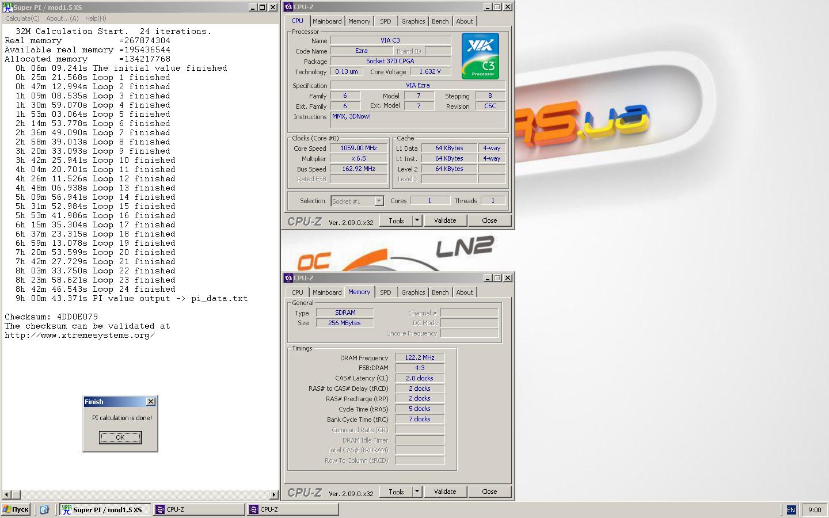Viewport: 829px width, 518px height.
Task: Switch to About tab in upper CPU-Z
Action: pyautogui.click(x=465, y=21)
